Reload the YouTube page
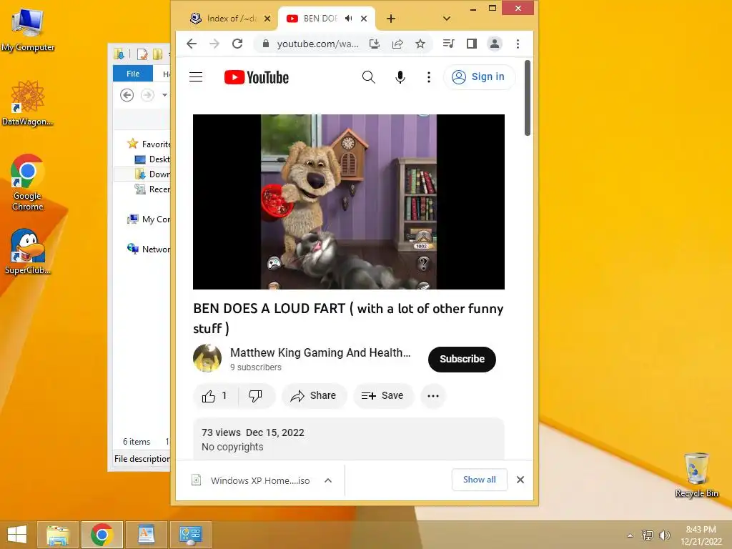Image resolution: width=732 pixels, height=549 pixels. coord(237,44)
